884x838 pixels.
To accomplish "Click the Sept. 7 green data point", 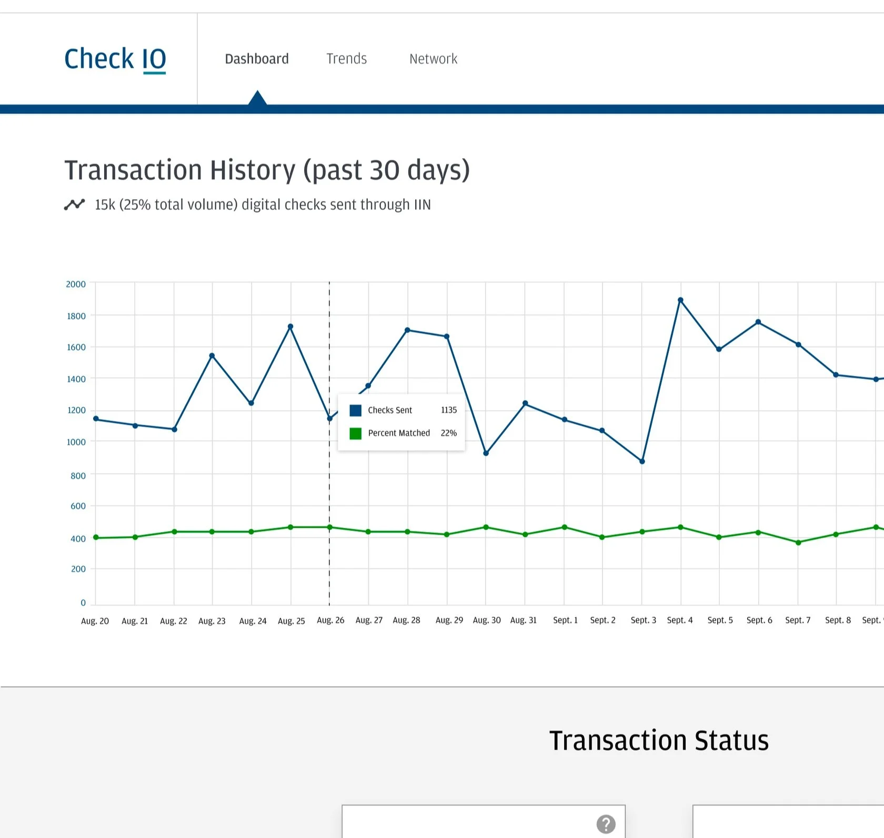I will [x=798, y=543].
